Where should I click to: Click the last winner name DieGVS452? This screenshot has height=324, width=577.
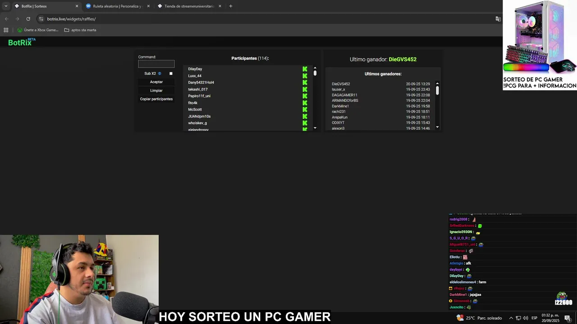point(403,59)
